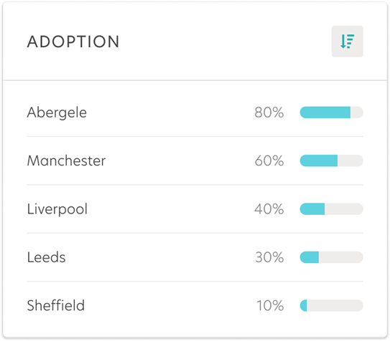Click the sort descending icon button
The height and width of the screenshot is (341, 390).
(x=347, y=42)
